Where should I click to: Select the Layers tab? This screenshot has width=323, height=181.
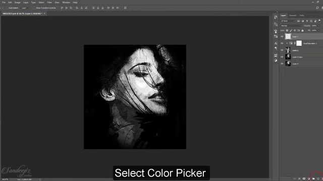click(x=284, y=16)
